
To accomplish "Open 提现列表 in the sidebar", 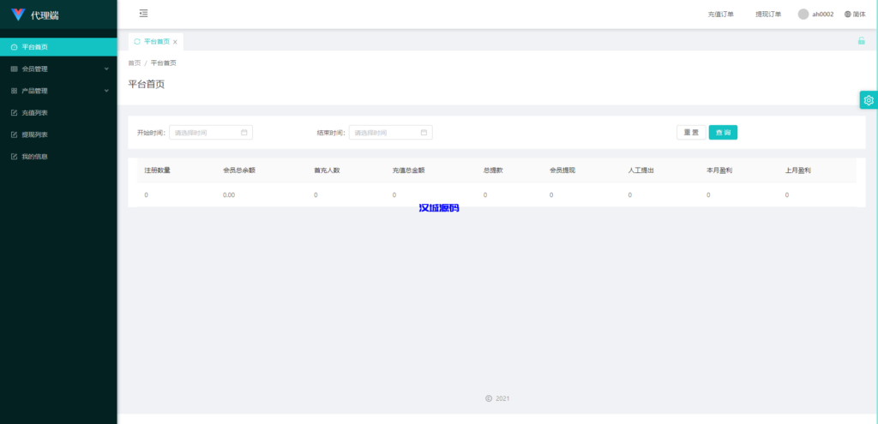I will (x=58, y=134).
